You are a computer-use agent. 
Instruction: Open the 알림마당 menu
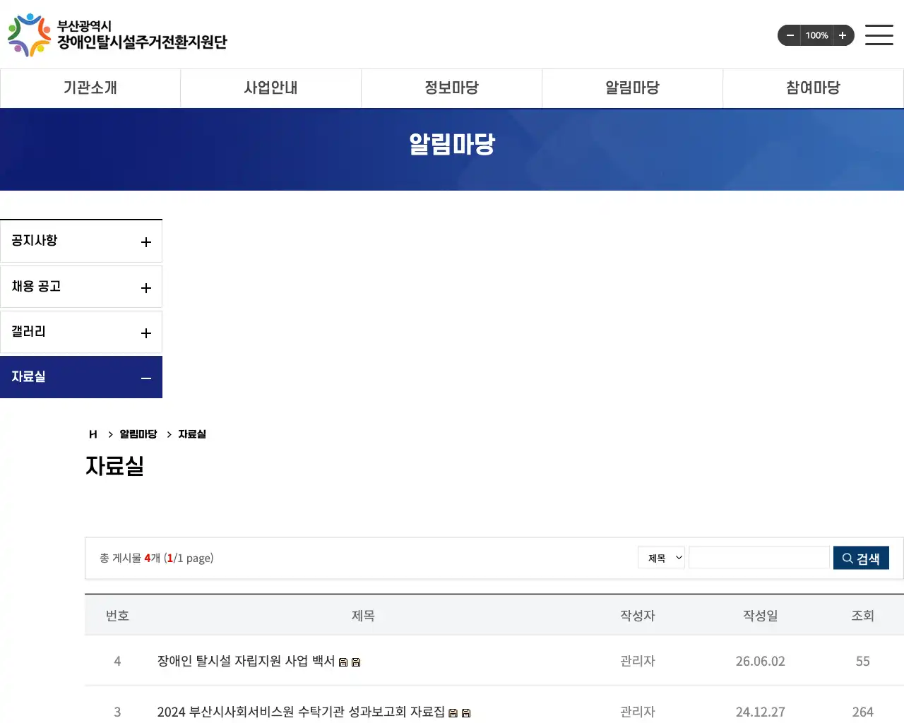click(x=633, y=88)
